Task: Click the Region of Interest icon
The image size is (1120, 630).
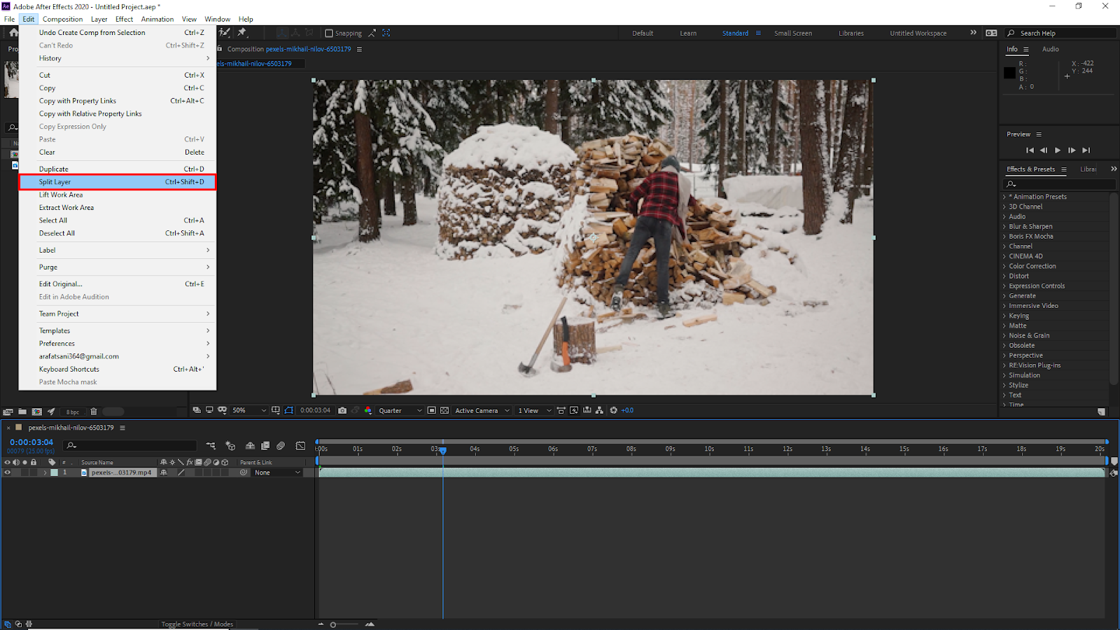Action: click(432, 411)
